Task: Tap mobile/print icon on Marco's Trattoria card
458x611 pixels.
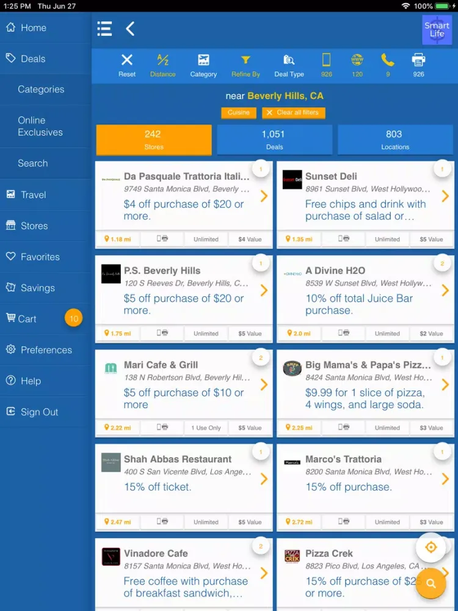Action: (x=343, y=521)
